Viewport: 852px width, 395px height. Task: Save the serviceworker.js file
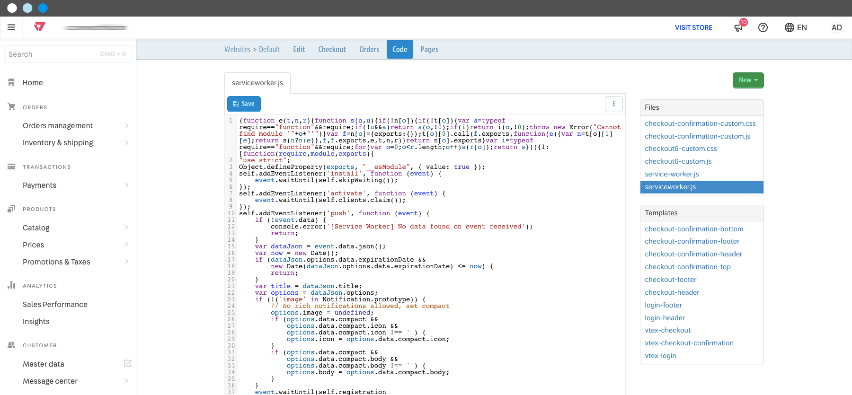pyautogui.click(x=244, y=104)
